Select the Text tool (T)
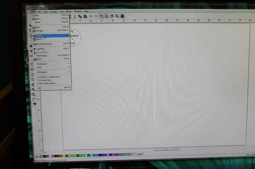 point(30,31)
